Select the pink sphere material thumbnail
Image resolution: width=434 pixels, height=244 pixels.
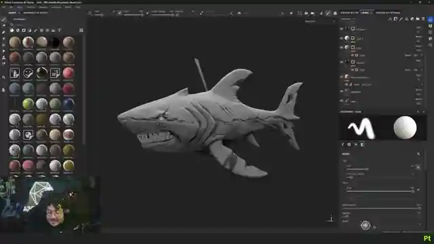(68, 73)
